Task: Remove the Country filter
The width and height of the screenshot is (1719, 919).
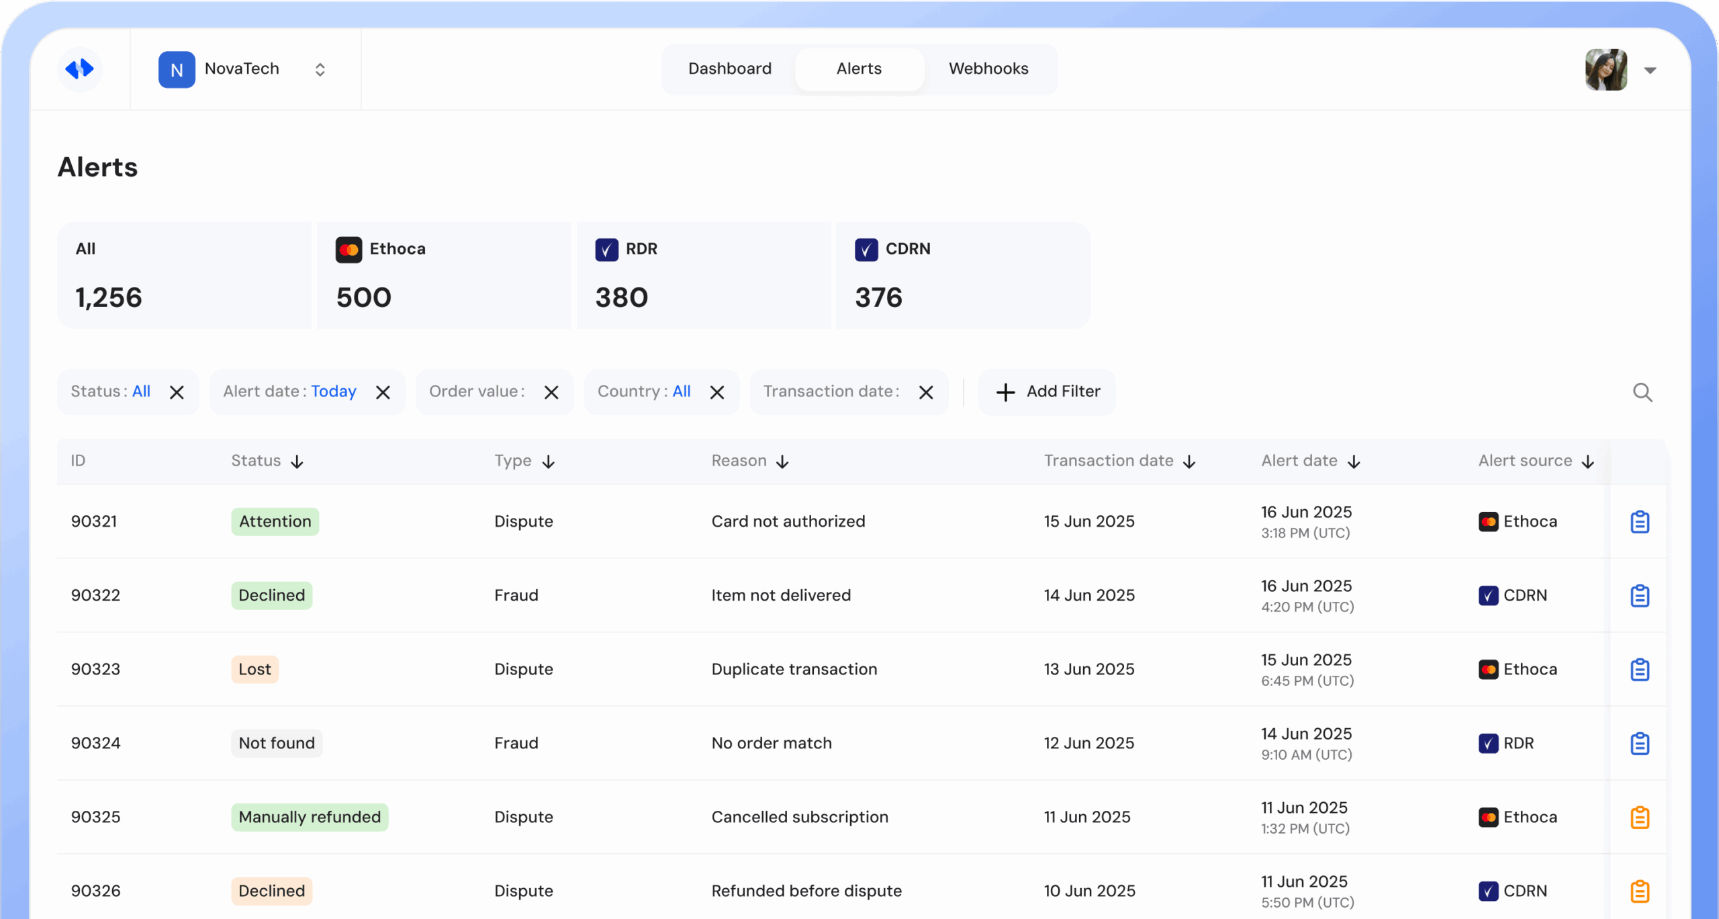Action: [x=717, y=392]
